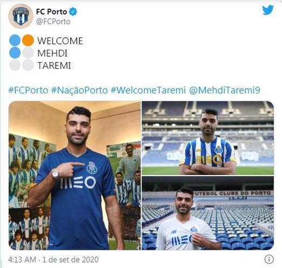
Task: Open the blue jersey photo
Action: click(75, 176)
